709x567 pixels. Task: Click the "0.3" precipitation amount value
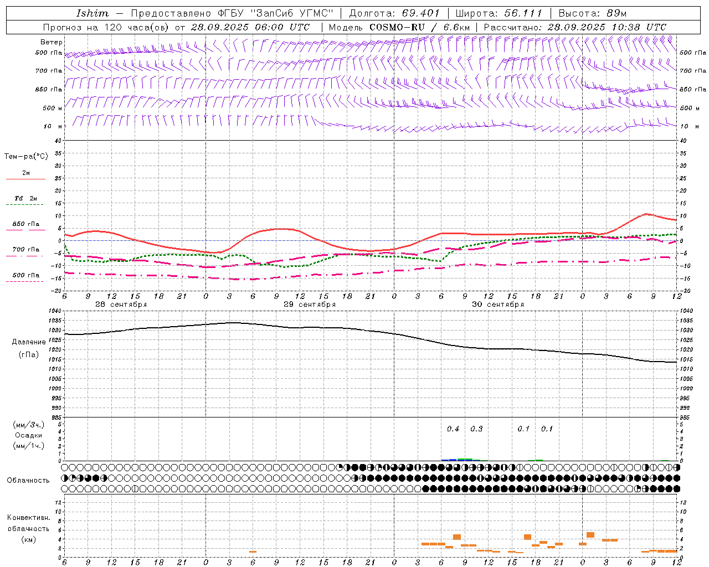coord(476,429)
